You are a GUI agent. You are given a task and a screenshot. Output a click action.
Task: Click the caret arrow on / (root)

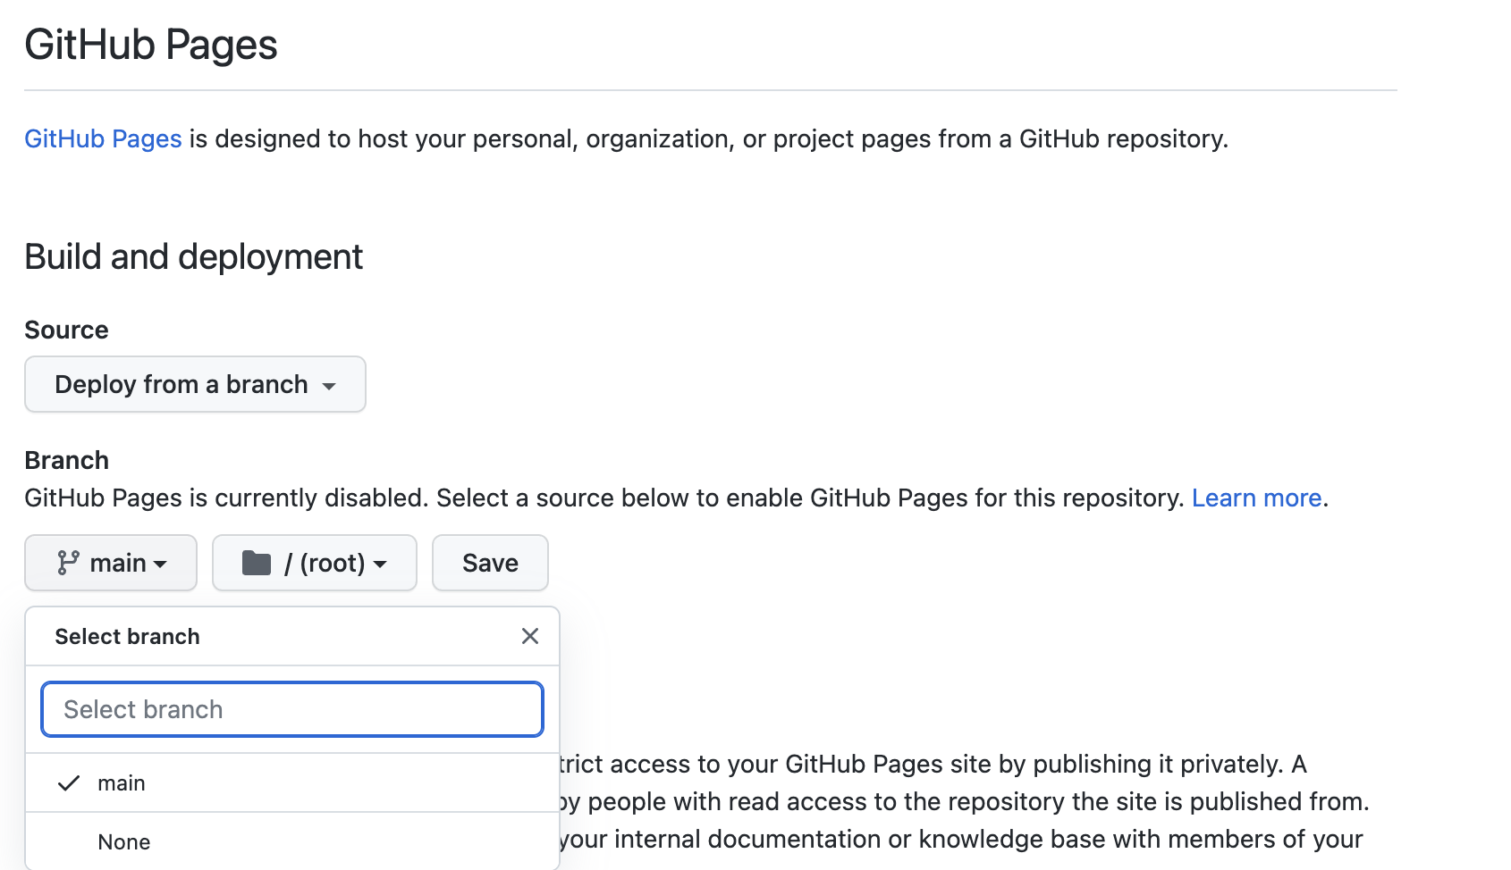(380, 565)
